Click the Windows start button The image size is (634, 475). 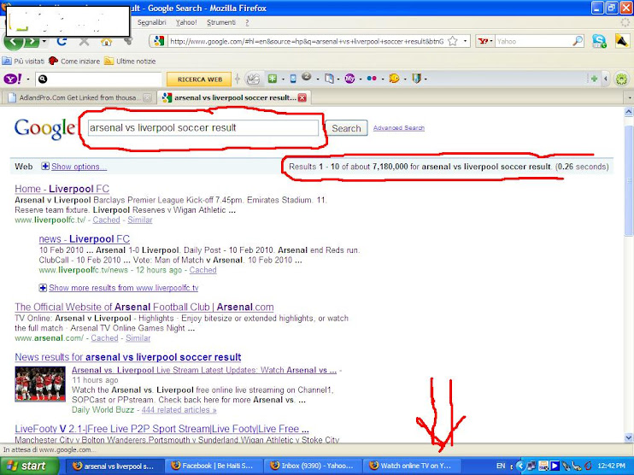click(29, 466)
